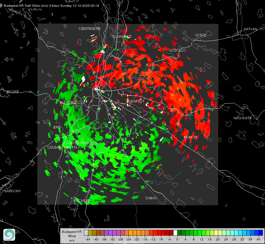Click the 40 legend scale value

click(x=259, y=239)
